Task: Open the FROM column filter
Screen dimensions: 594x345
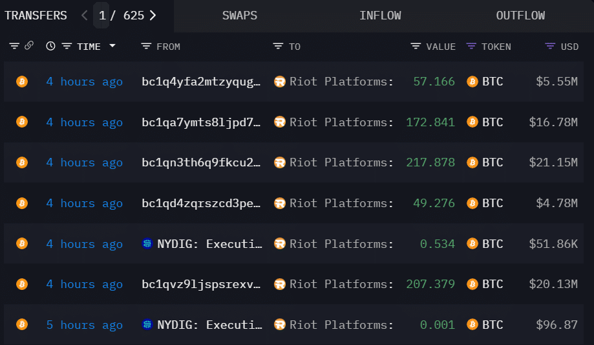Action: 146,47
